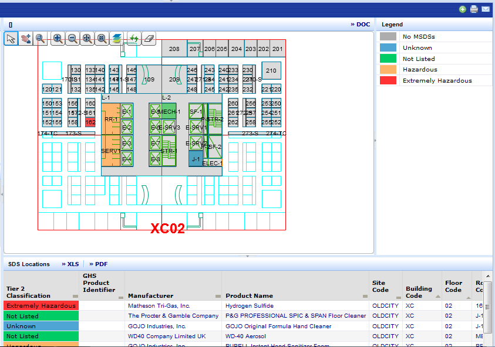
Task: Open the layers stack tool
Action: (x=117, y=39)
